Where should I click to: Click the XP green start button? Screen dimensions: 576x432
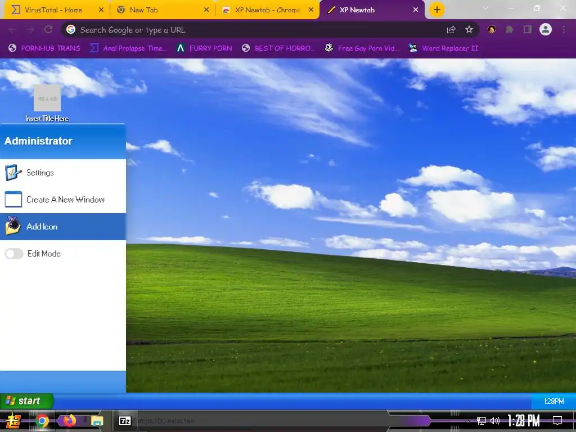(26, 400)
